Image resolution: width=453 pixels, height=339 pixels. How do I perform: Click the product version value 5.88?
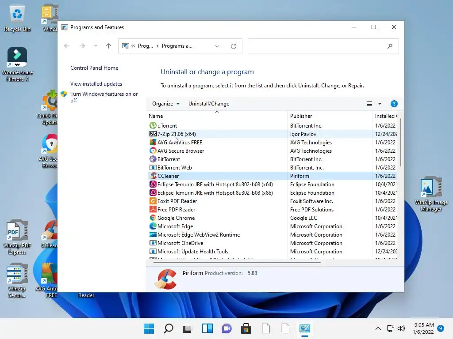point(252,273)
